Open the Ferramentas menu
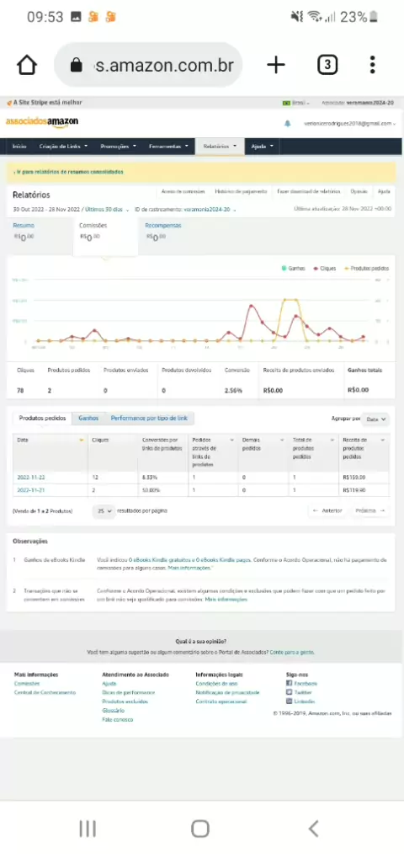This screenshot has height=854, width=404. [168, 147]
